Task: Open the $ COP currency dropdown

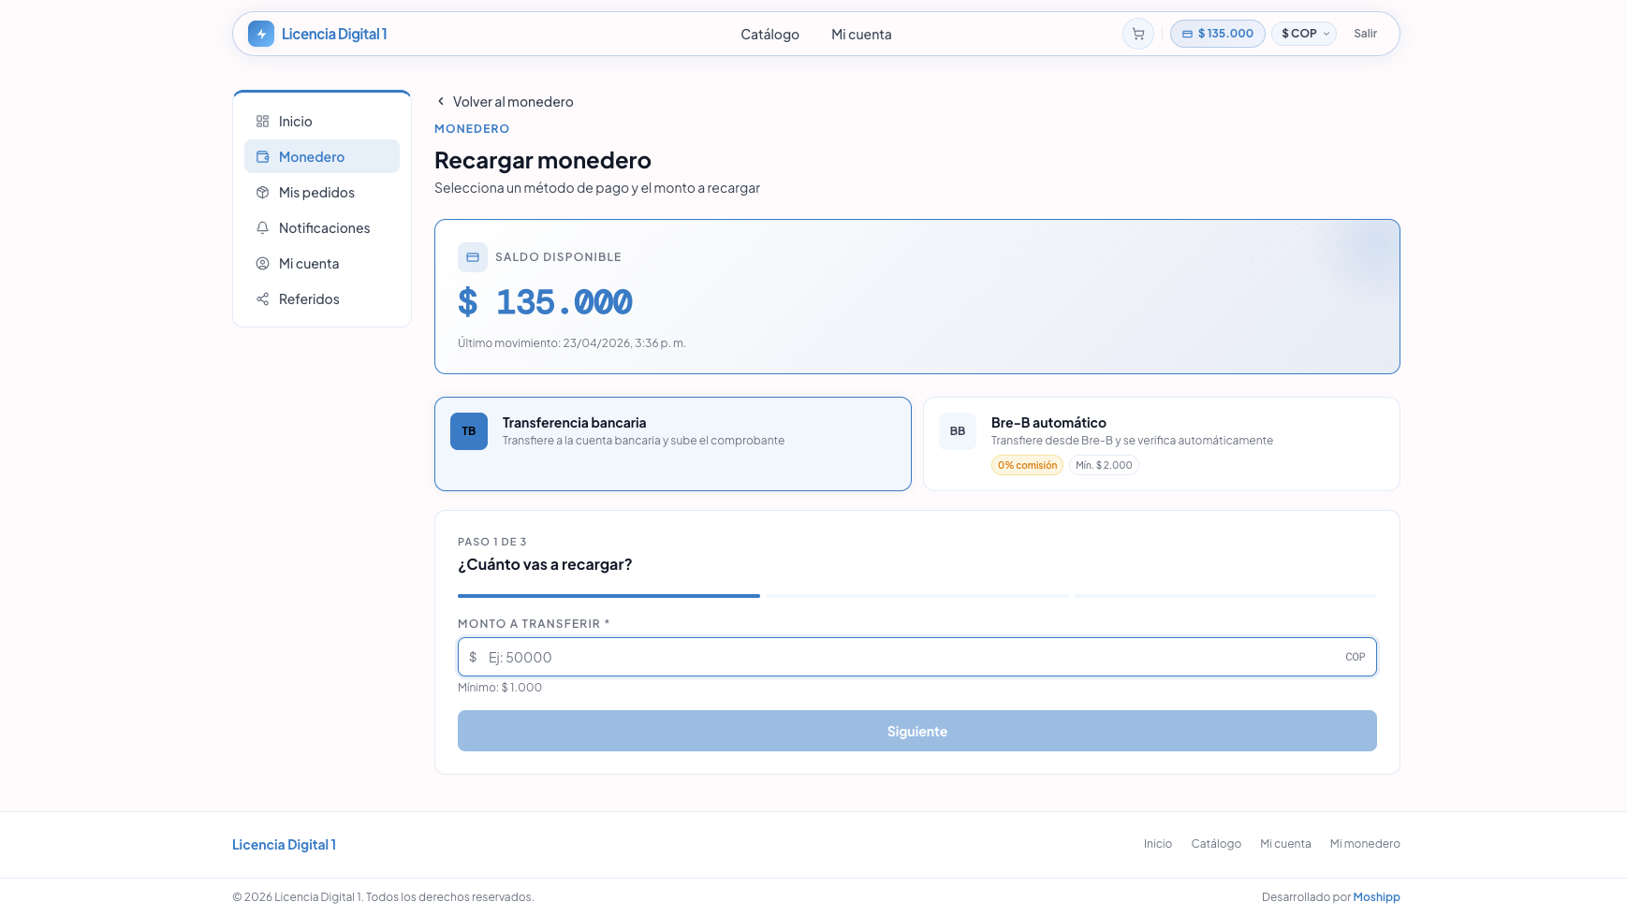Action: coord(1304,34)
